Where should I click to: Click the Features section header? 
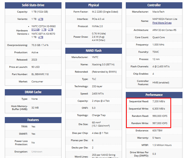point(33,120)
